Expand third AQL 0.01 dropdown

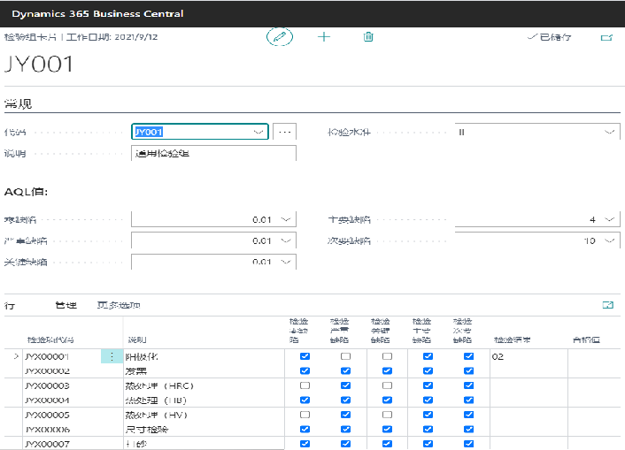(x=286, y=262)
